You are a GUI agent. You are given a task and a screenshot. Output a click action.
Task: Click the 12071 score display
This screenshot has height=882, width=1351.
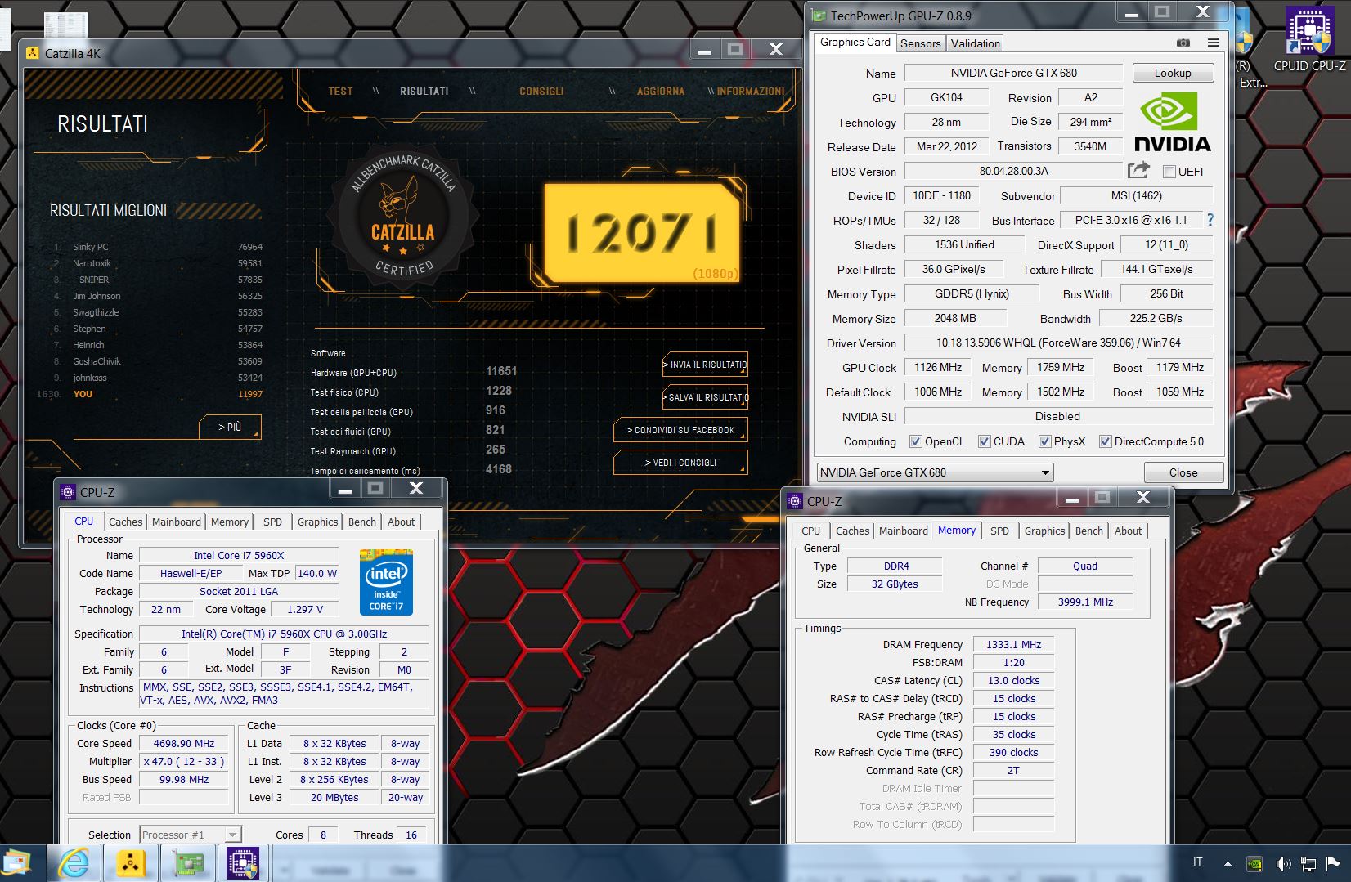(642, 233)
